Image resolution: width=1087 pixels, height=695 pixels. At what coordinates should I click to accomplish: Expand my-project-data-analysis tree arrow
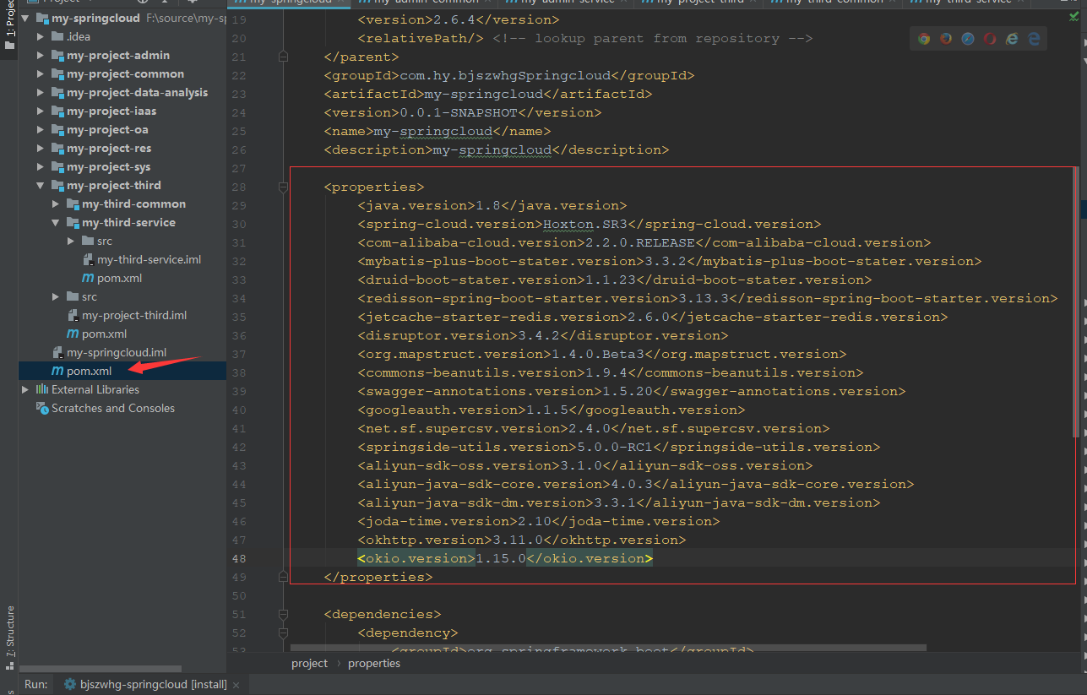(41, 92)
